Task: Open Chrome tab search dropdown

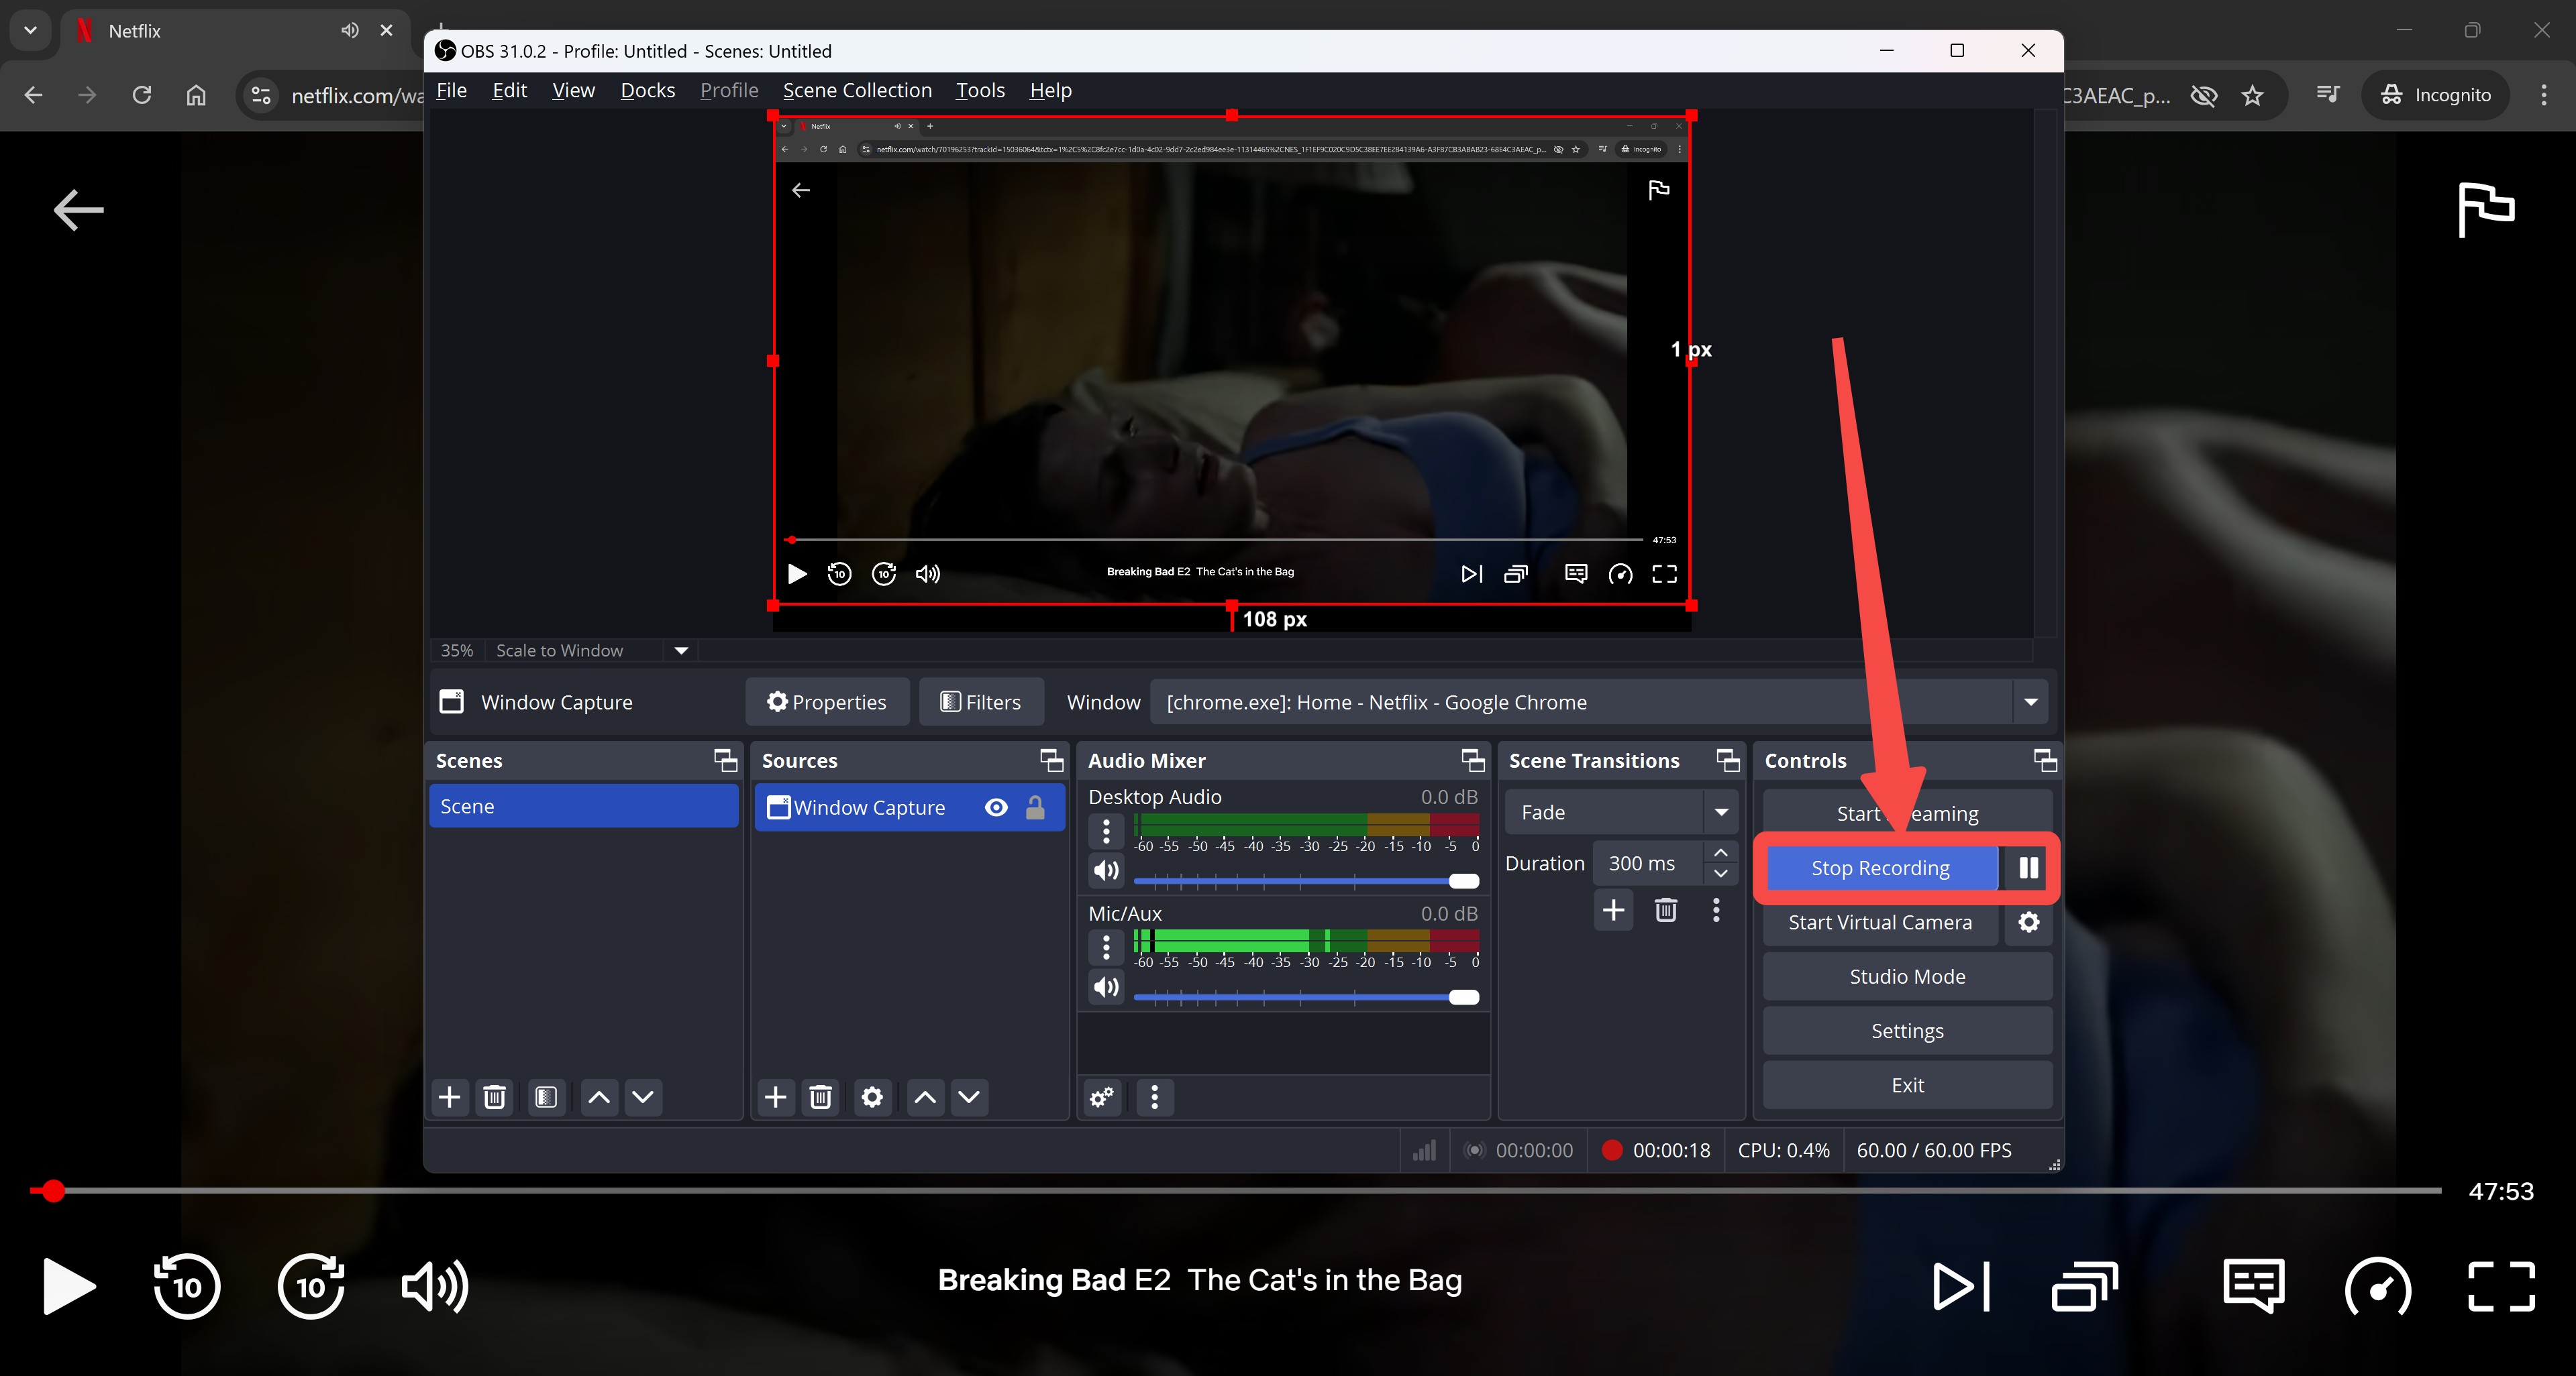Action: point(30,30)
